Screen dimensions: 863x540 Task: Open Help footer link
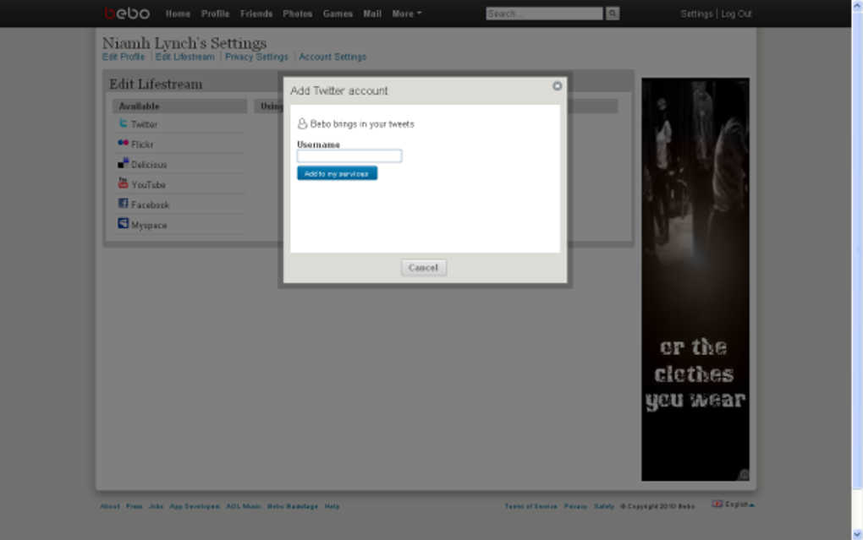pos(332,506)
